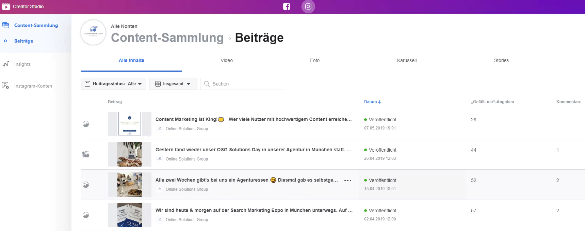
Task: Open Instagram-Konten sidebar icon
Action: 5,86
